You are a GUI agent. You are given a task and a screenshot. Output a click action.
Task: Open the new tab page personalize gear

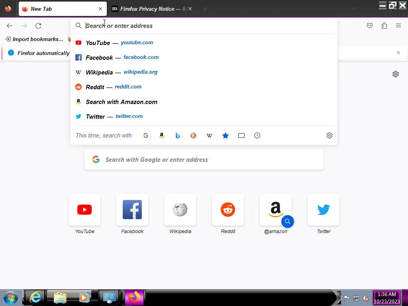[396, 74]
